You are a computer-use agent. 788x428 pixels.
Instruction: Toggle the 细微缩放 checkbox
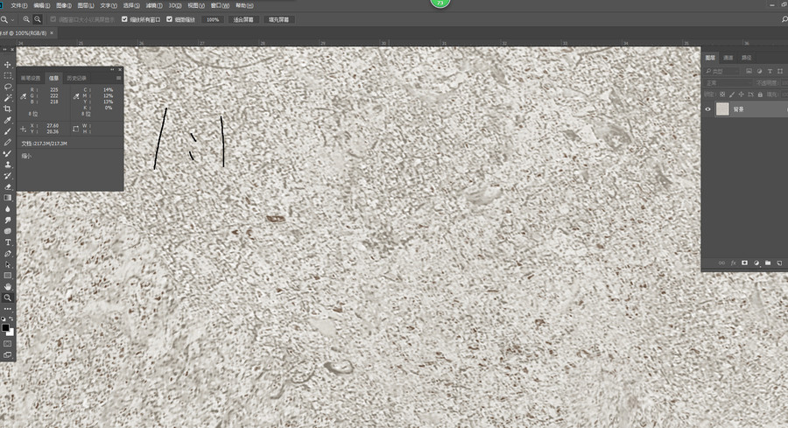pyautogui.click(x=169, y=19)
